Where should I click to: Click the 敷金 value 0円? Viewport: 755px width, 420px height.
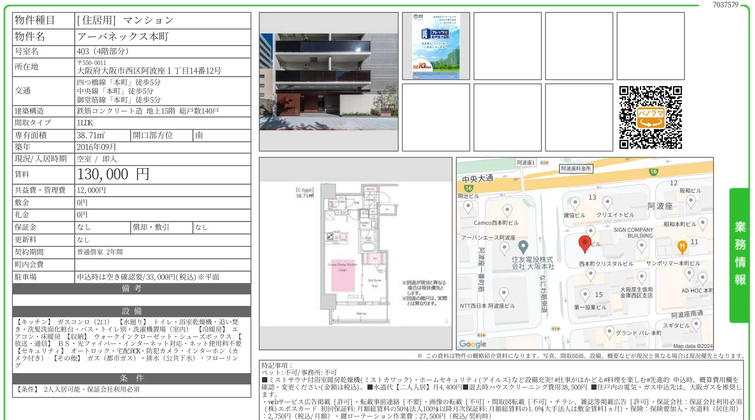click(82, 203)
